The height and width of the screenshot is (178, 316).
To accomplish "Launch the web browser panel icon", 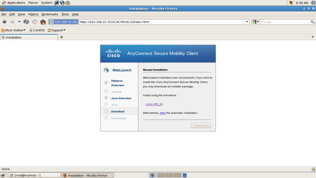I will [x=62, y=3].
